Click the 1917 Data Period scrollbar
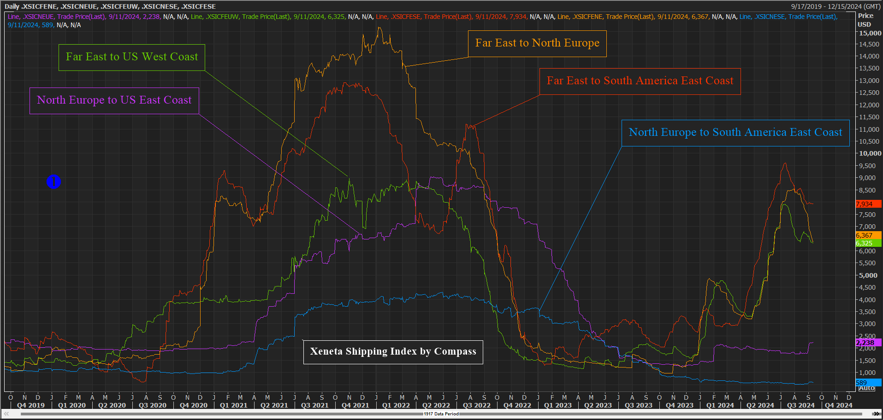This screenshot has height=420, width=883. [x=441, y=414]
